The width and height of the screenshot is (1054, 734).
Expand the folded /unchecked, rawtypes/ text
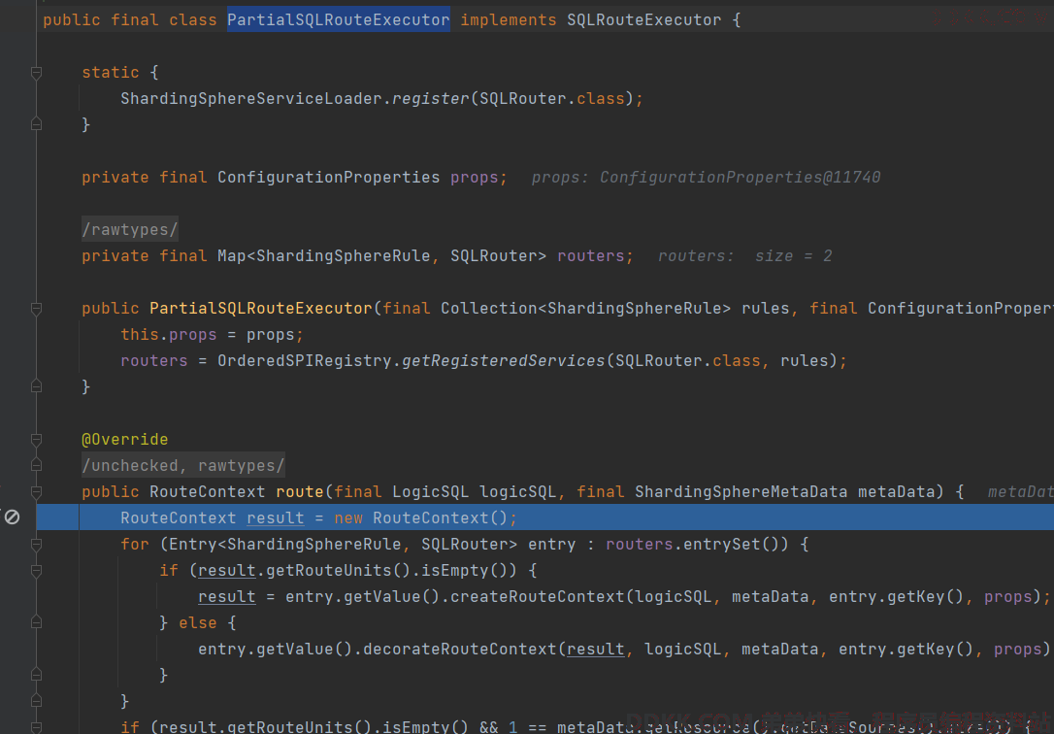[182, 466]
